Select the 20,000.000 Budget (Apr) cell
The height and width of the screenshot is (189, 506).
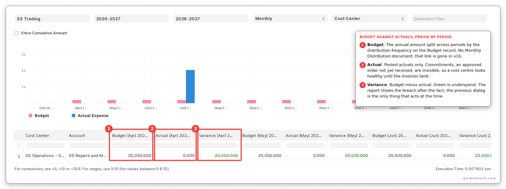pyautogui.click(x=132, y=155)
